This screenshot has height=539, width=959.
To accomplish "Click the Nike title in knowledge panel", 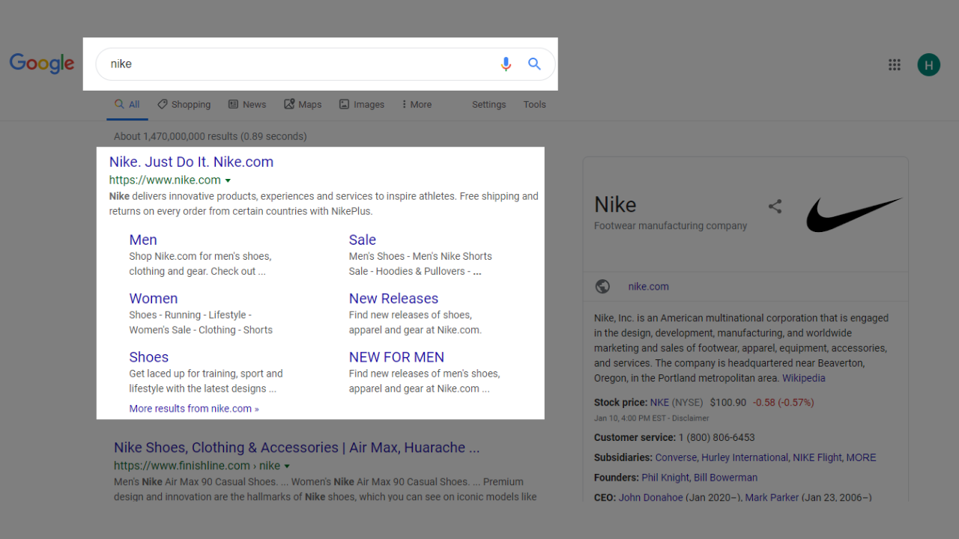I will (615, 204).
